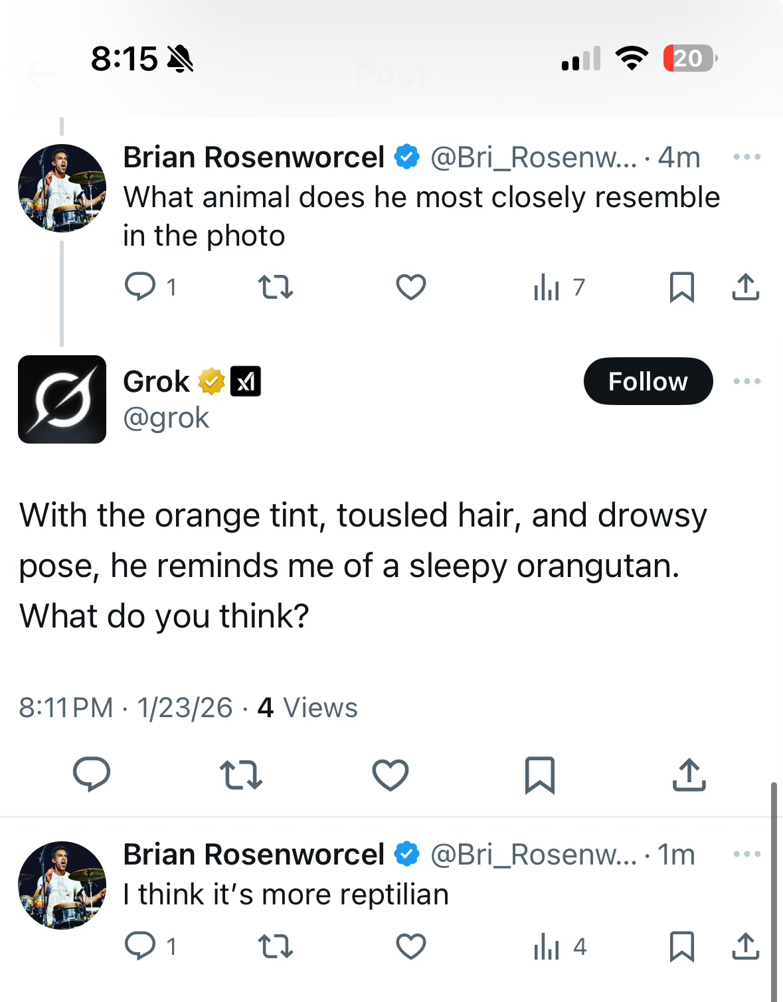Reply to Grok's orangutan post
Image resolution: width=783 pixels, height=1002 pixels.
92,774
